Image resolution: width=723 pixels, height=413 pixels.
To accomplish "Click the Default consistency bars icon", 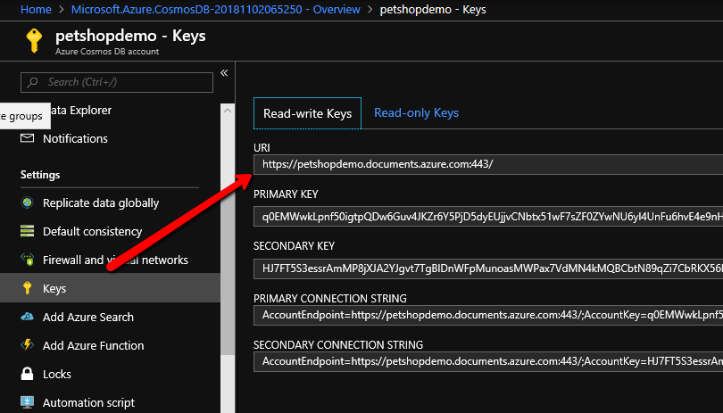I will (27, 231).
